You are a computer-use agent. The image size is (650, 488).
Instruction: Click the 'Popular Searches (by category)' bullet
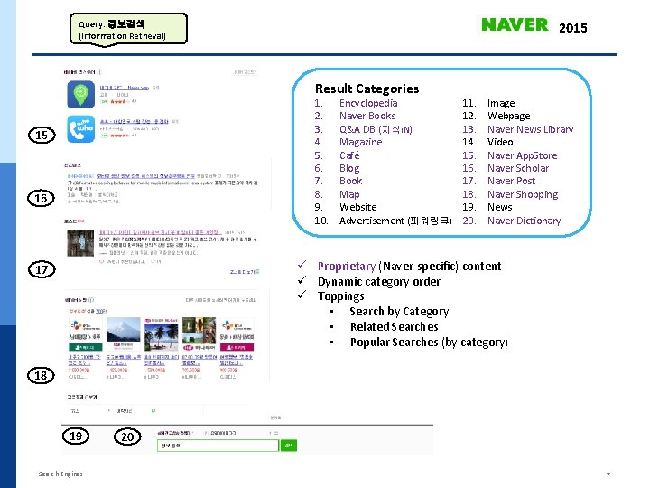tap(429, 342)
